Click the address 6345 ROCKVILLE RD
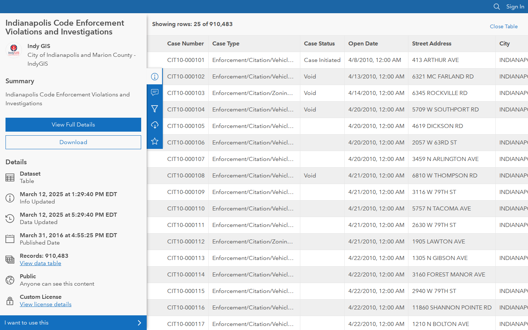528x330 pixels. point(440,93)
